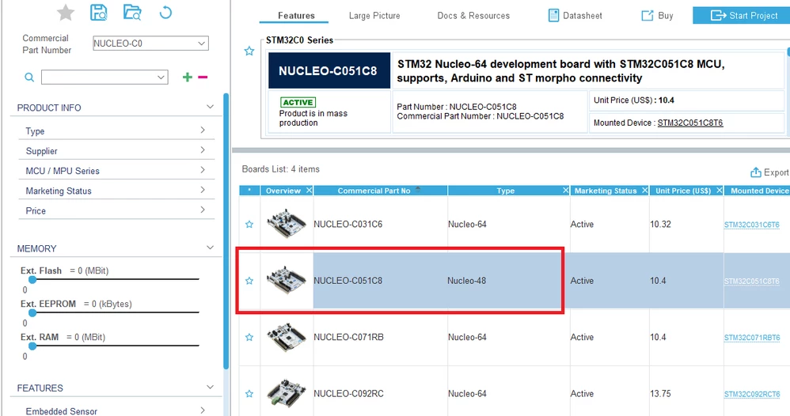Image resolution: width=790 pixels, height=416 pixels.
Task: Expand the Type filter
Action: click(x=203, y=130)
